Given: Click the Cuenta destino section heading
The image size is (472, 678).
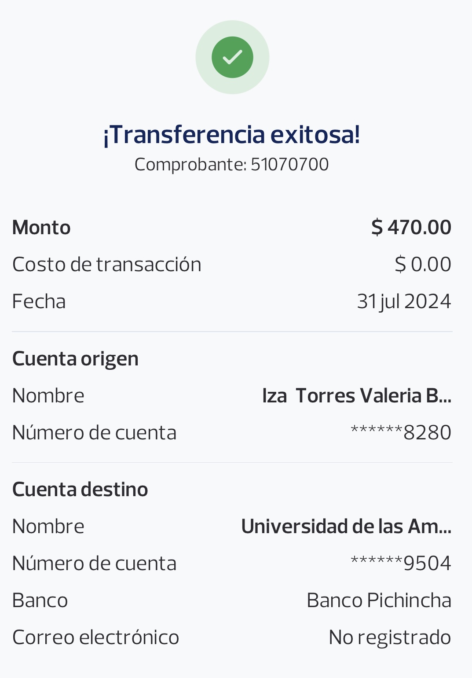Looking at the screenshot, I should (80, 490).
